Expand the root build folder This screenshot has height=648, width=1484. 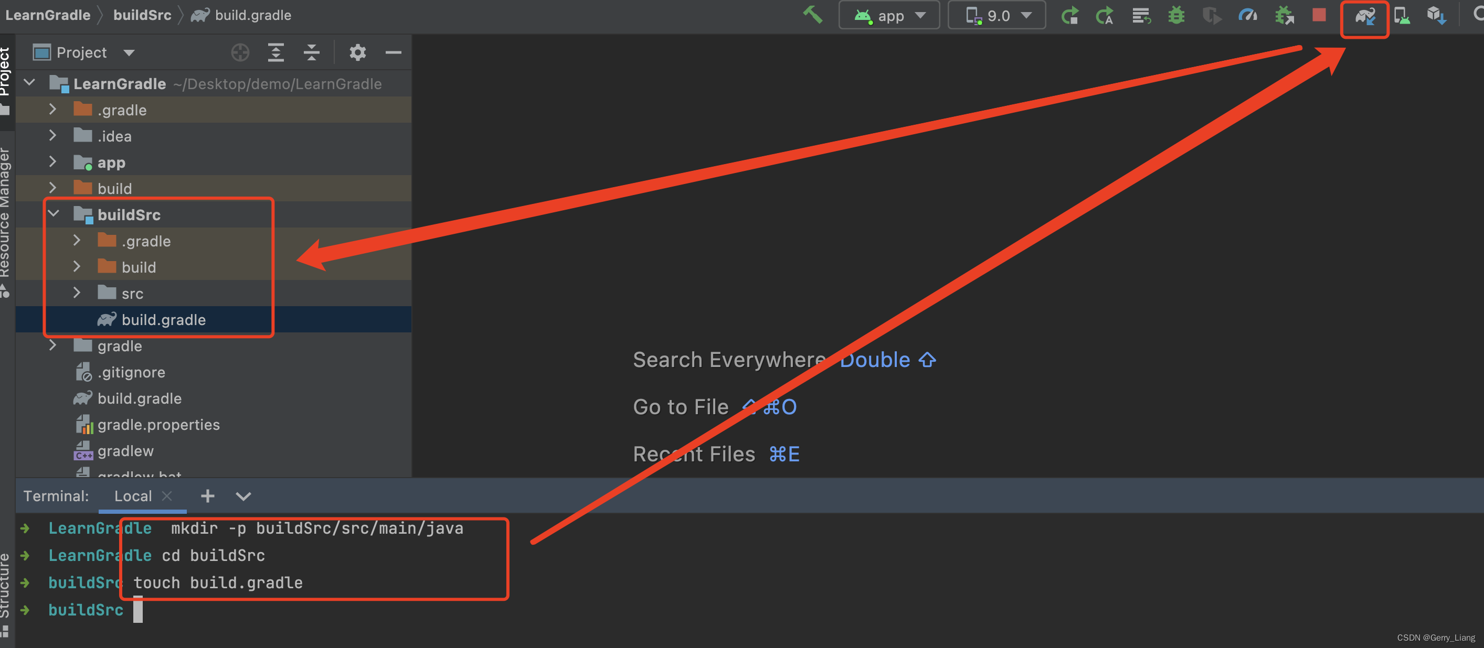coord(53,188)
